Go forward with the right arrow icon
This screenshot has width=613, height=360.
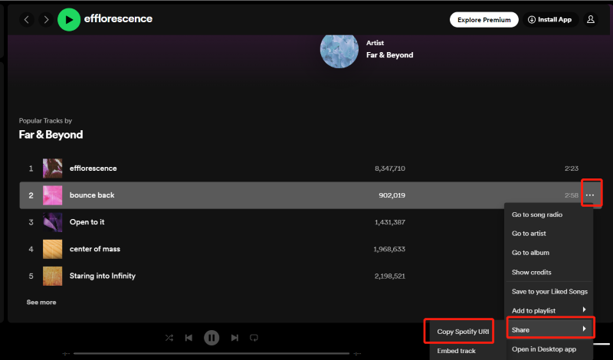coord(46,19)
